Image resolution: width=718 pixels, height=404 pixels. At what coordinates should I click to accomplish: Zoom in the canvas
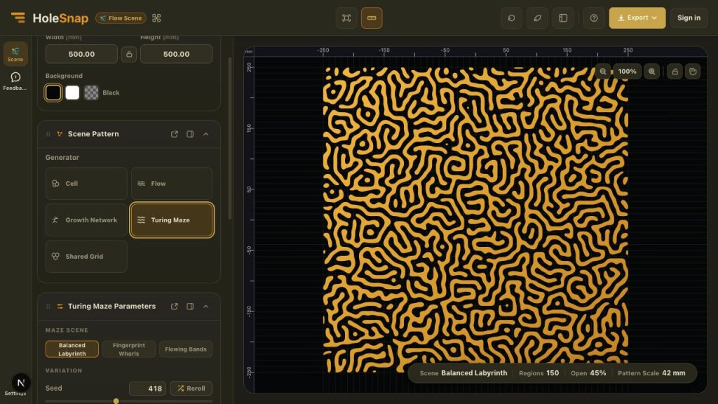(x=651, y=72)
